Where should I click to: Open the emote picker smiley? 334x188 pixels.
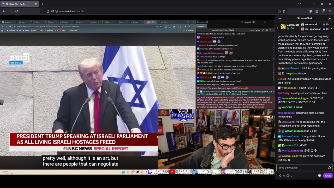(x=329, y=168)
